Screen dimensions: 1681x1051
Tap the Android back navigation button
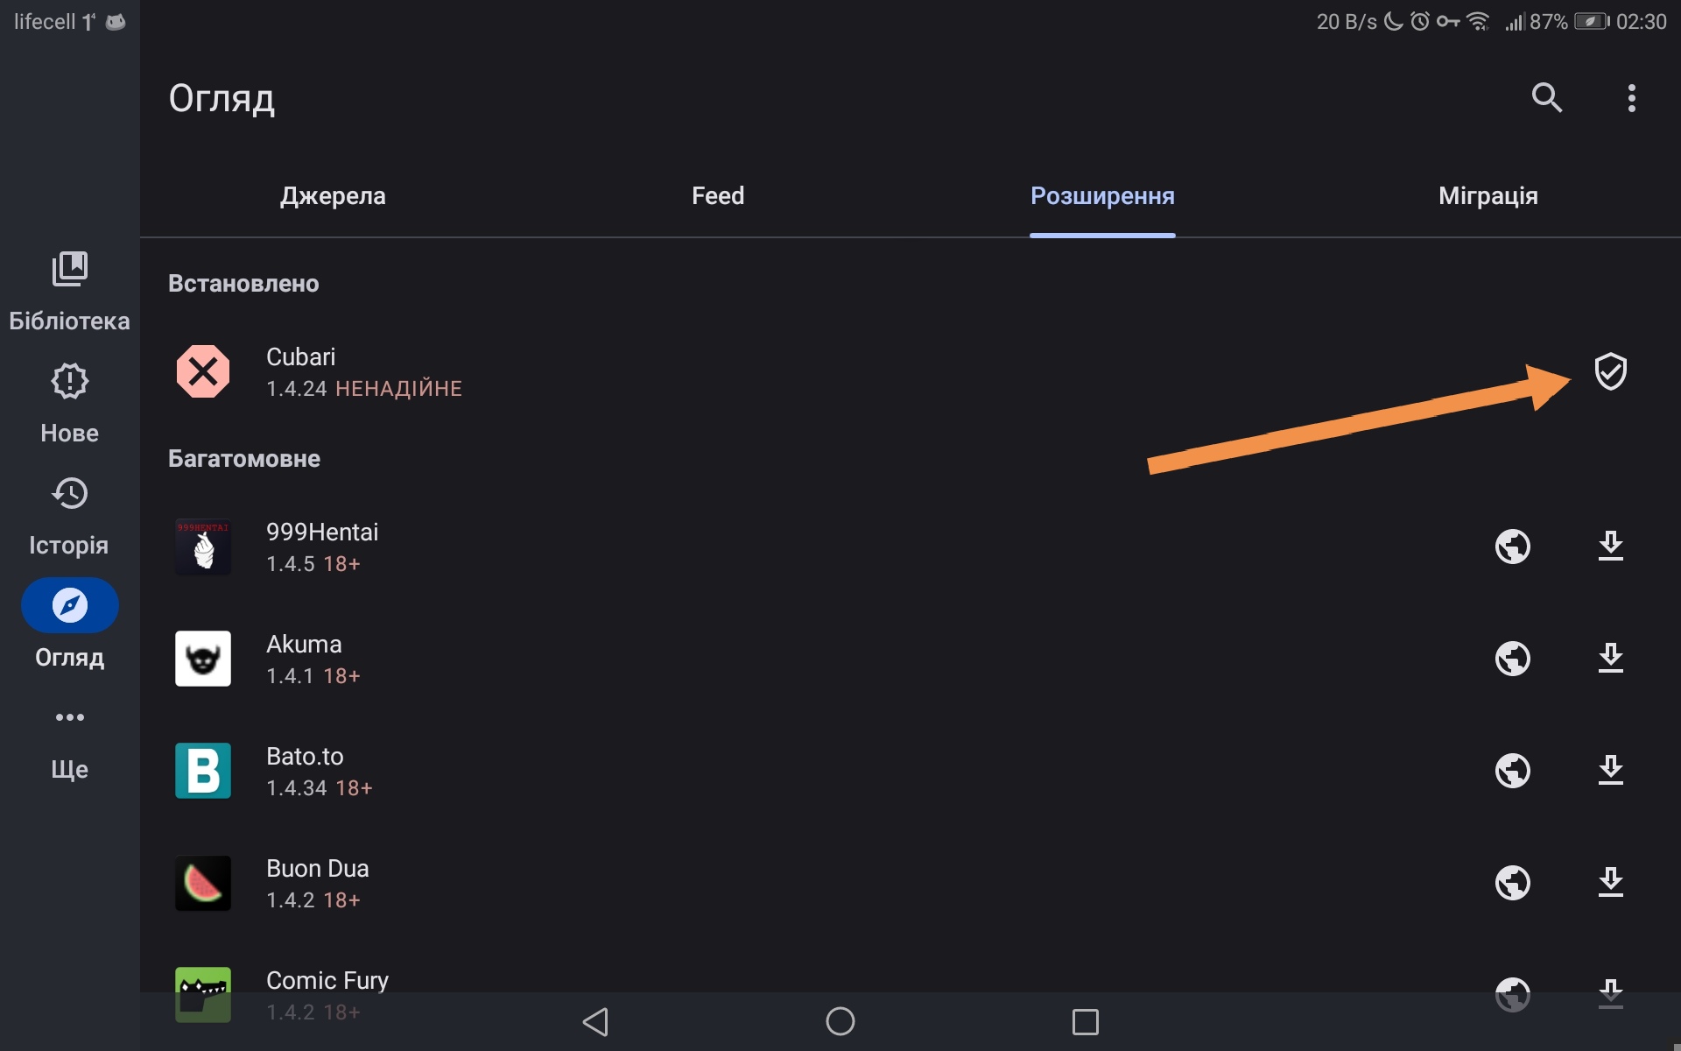tap(595, 1021)
